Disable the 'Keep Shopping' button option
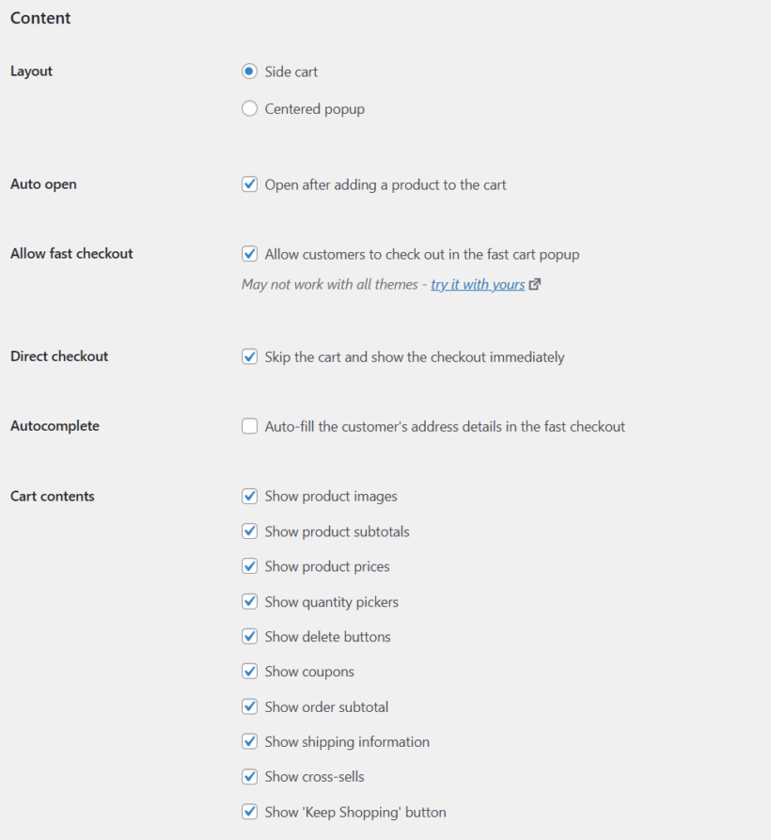Image resolution: width=771 pixels, height=840 pixels. click(249, 812)
